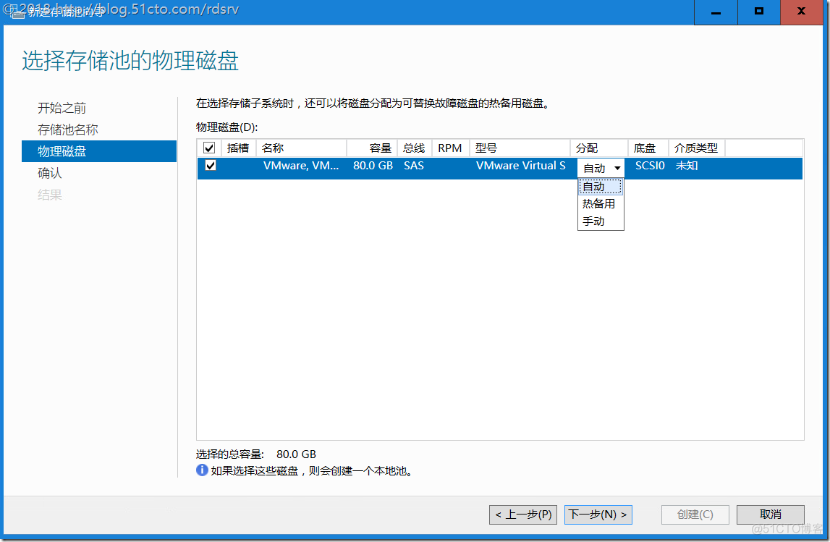Sort by the 分配 column header
830x542 pixels.
pos(599,148)
